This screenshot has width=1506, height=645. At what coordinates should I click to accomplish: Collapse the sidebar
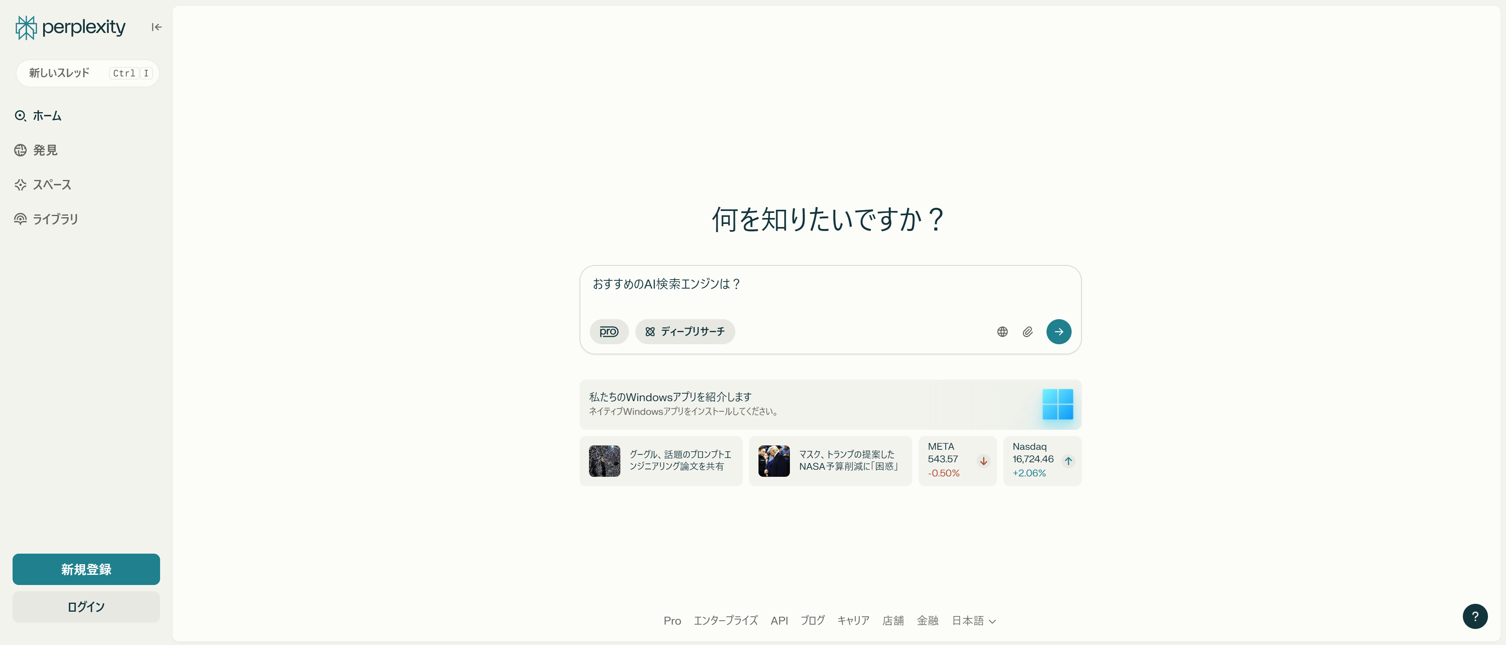click(155, 27)
